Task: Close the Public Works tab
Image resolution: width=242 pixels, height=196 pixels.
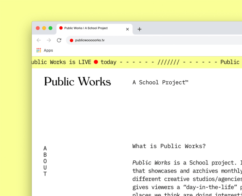Action: (x=127, y=29)
